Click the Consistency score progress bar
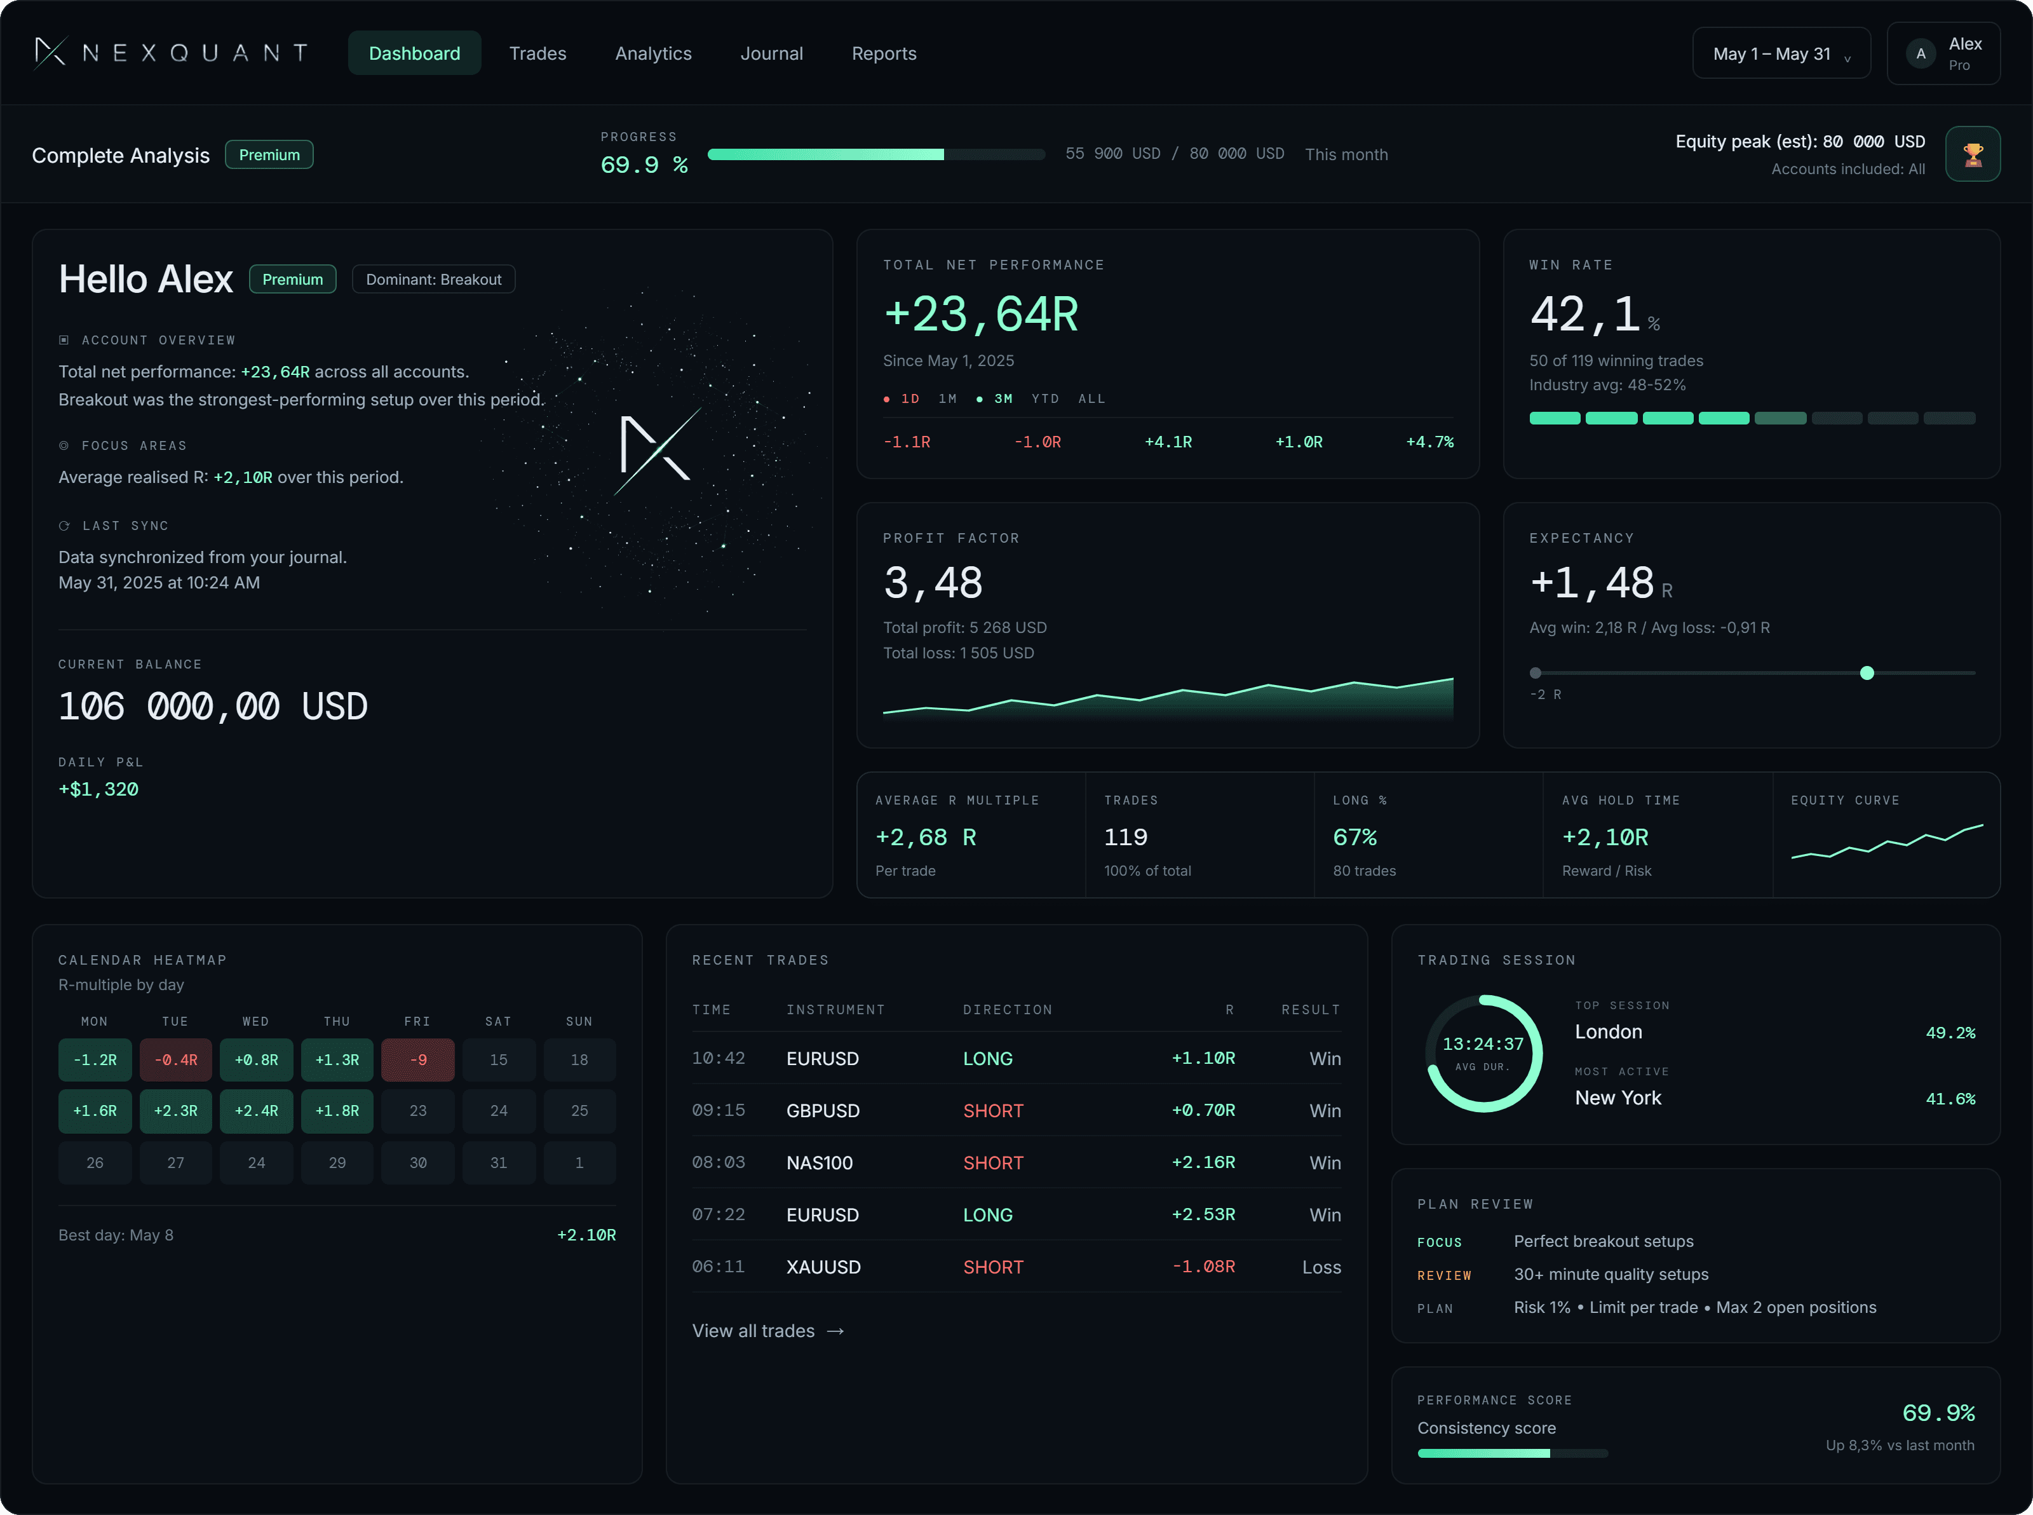The width and height of the screenshot is (2033, 1515). (x=1513, y=1453)
